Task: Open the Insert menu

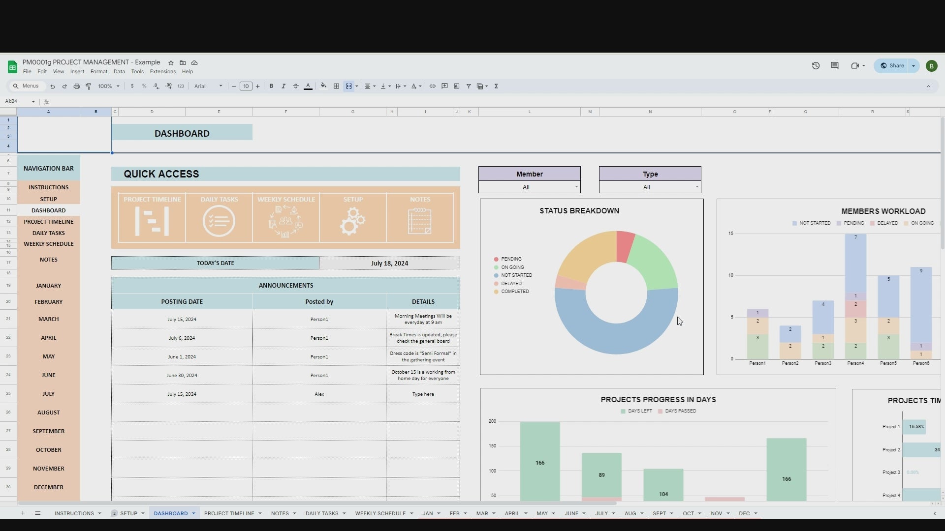Action: [77, 72]
